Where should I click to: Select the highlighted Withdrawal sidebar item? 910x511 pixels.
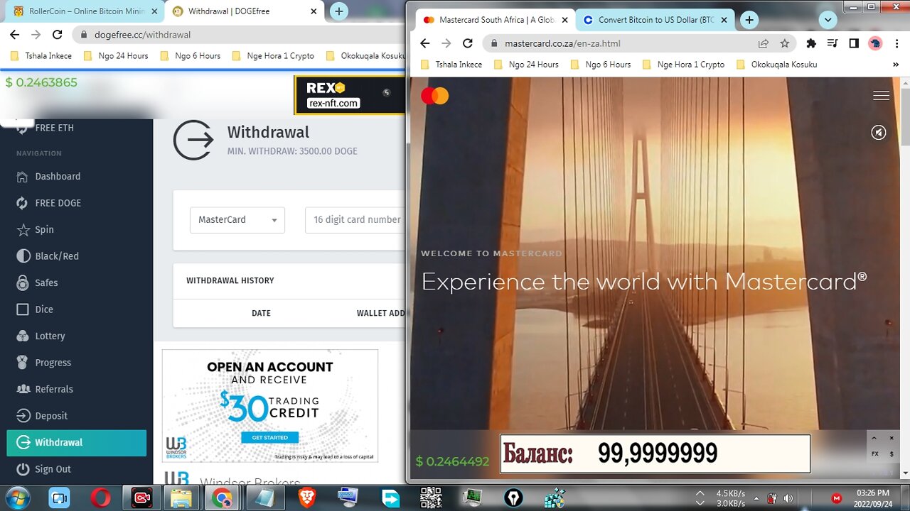coord(76,443)
